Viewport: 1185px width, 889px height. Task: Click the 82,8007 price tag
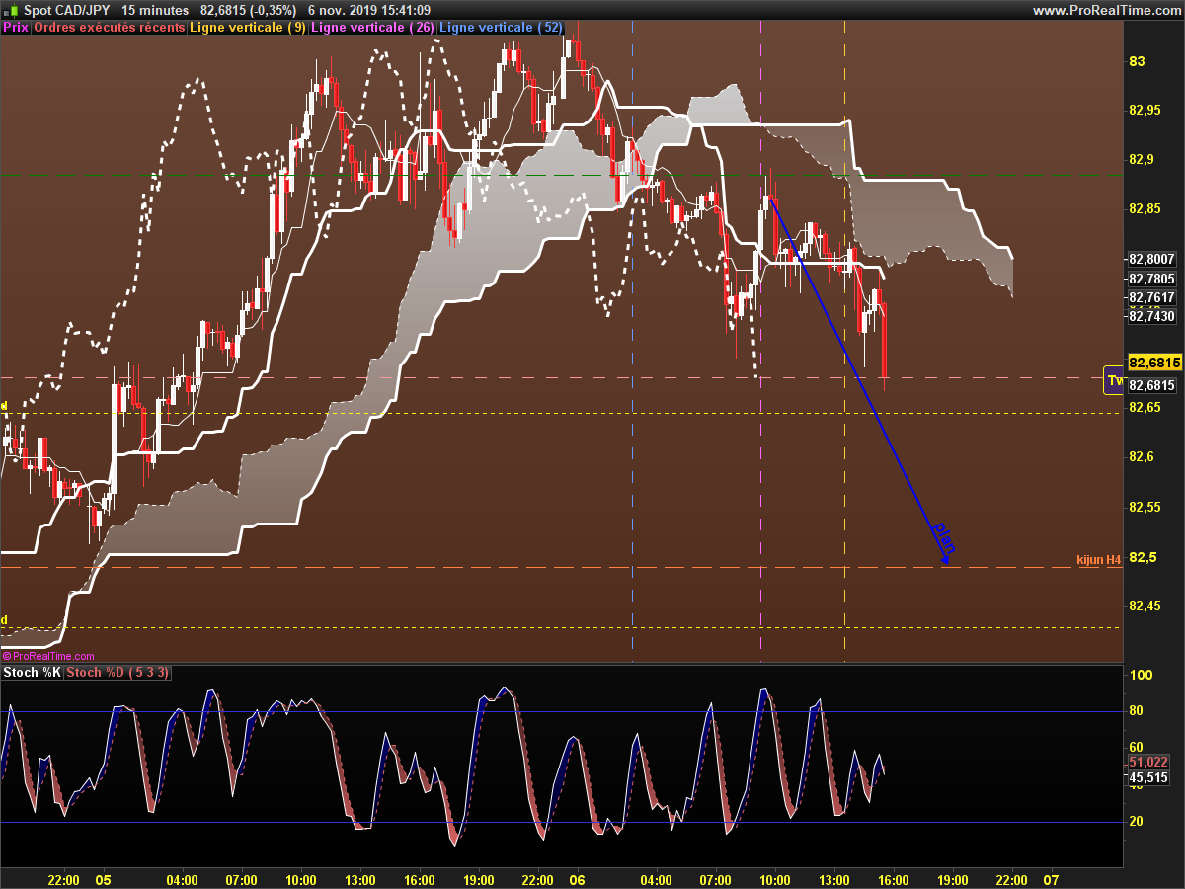(x=1151, y=259)
